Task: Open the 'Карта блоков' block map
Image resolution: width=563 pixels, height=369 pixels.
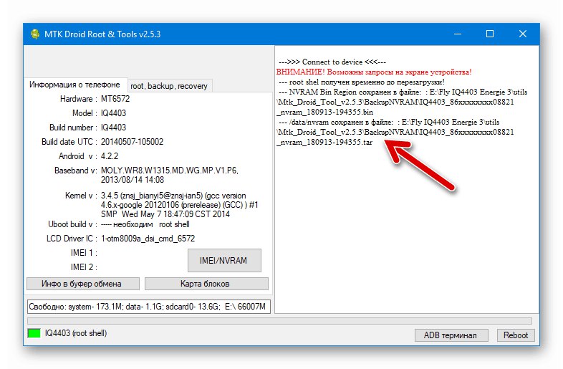Action: (x=206, y=284)
